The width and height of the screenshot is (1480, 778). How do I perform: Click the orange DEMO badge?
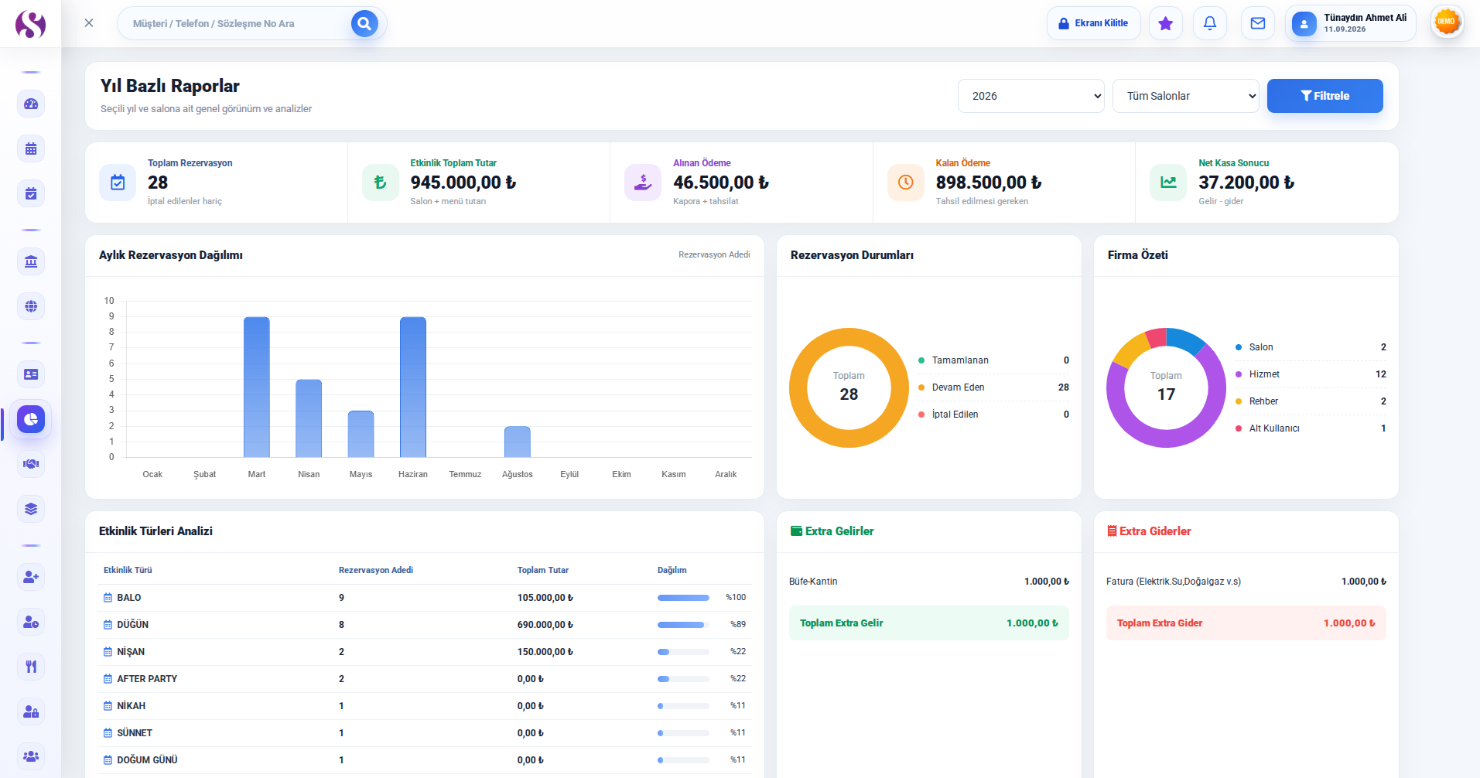pyautogui.click(x=1447, y=22)
